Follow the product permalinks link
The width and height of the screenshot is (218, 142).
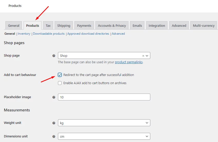128,62
